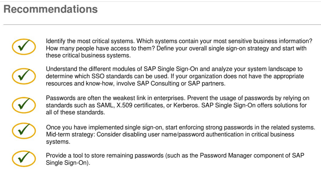Select the phrase 'Mid-term strategy'
Image resolution: width=321 pixels, height=172 pixels.
[71, 134]
